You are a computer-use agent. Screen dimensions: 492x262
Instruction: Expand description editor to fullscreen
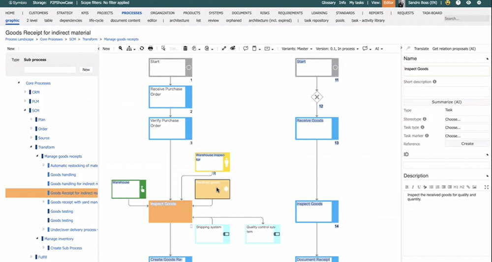pos(487,187)
